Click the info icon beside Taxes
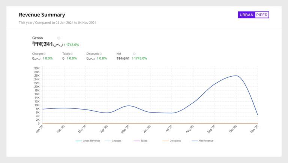 pyautogui.click(x=71, y=54)
